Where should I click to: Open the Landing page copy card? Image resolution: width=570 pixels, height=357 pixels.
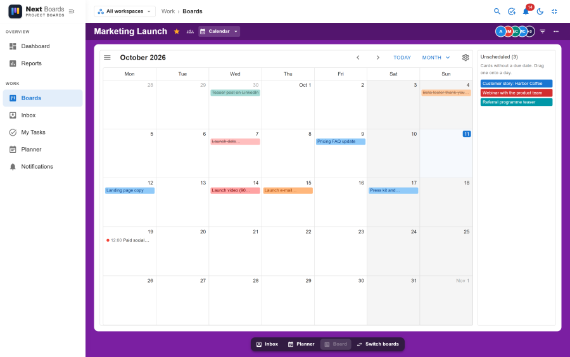130,190
